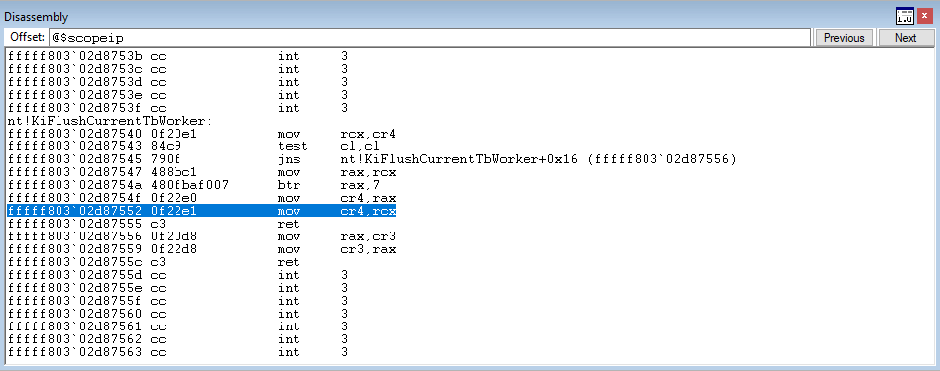
Task: Click the 0f20e1 opcode bytes
Action: click(174, 134)
